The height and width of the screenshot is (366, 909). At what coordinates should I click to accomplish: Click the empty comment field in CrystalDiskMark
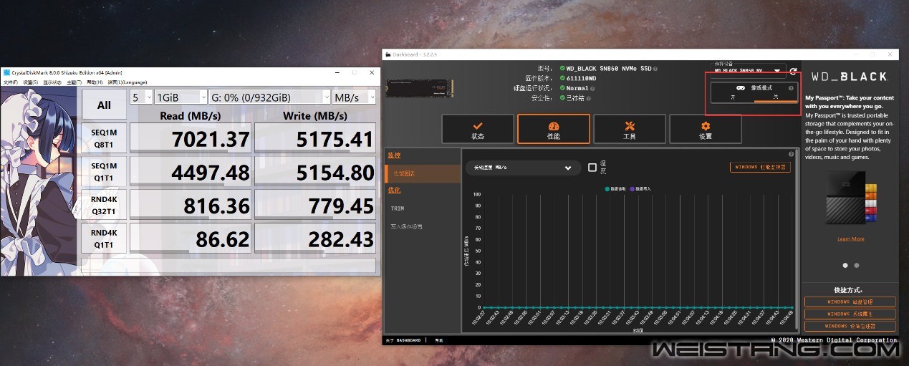pyautogui.click(x=229, y=265)
